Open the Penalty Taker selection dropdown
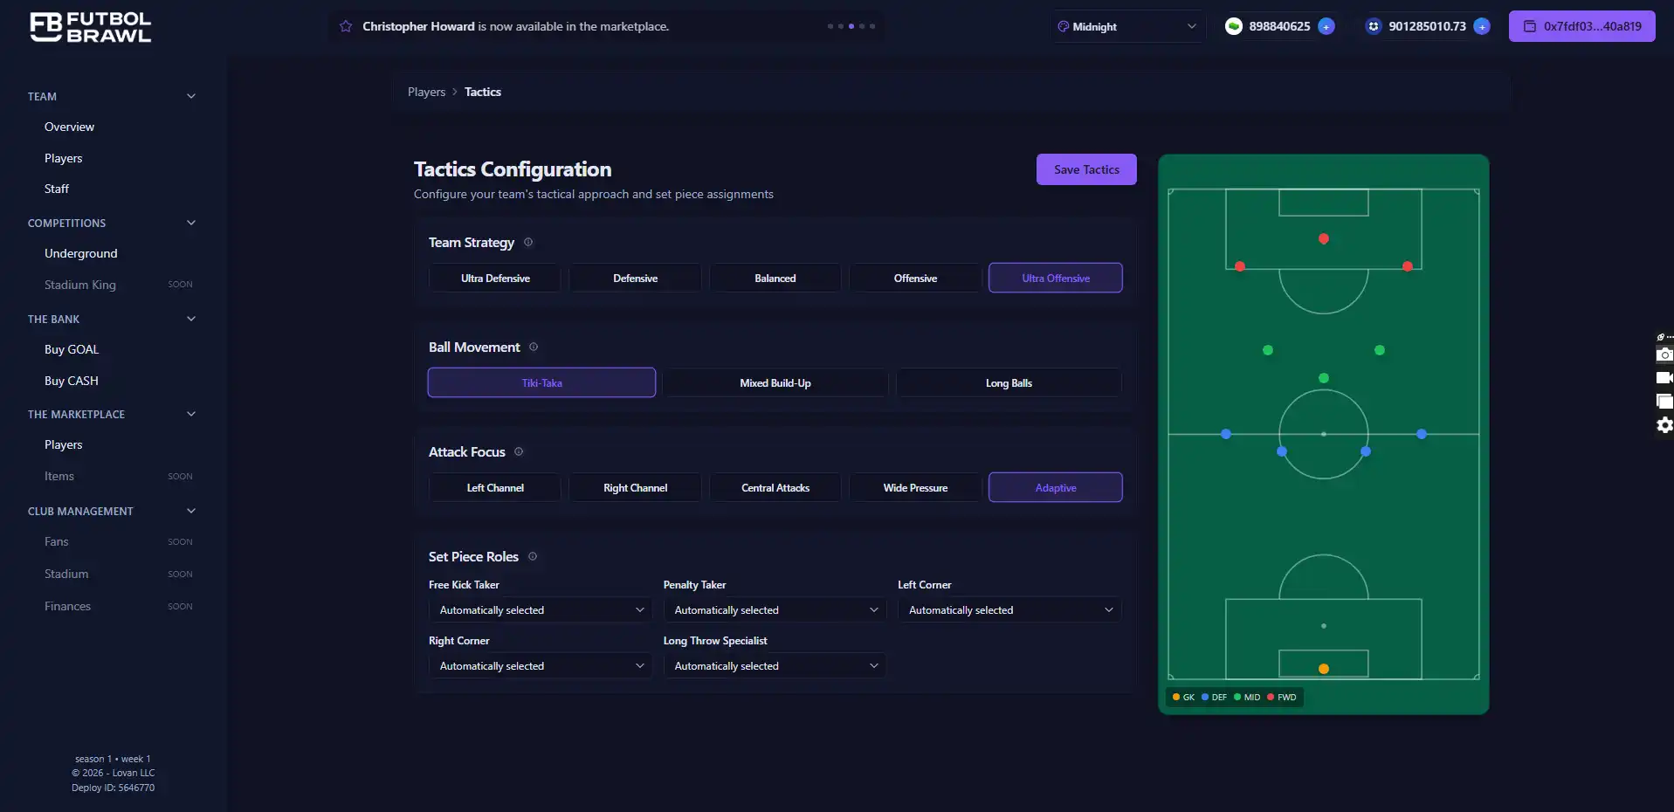Viewport: 1674px width, 812px height. (774, 609)
